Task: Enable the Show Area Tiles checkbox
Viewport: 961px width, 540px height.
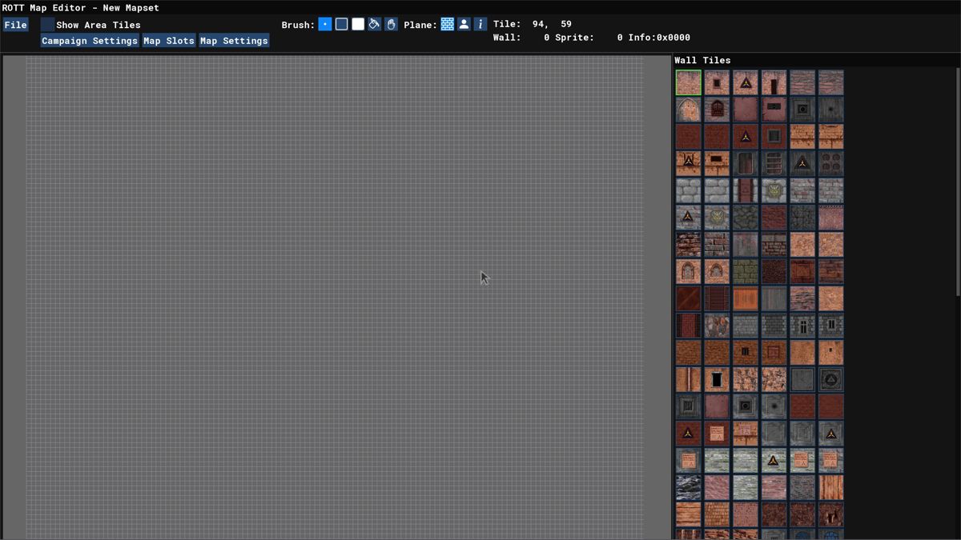Action: tap(46, 24)
